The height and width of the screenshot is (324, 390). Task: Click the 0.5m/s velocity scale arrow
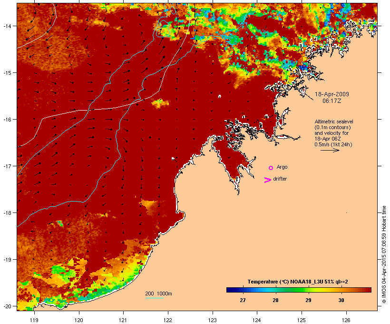click(330, 150)
